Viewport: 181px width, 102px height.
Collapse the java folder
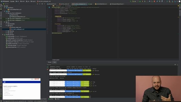pyautogui.click(x=5, y=11)
